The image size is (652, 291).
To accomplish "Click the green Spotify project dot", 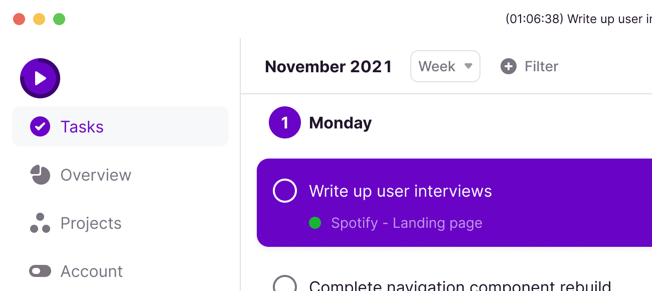I will point(315,223).
